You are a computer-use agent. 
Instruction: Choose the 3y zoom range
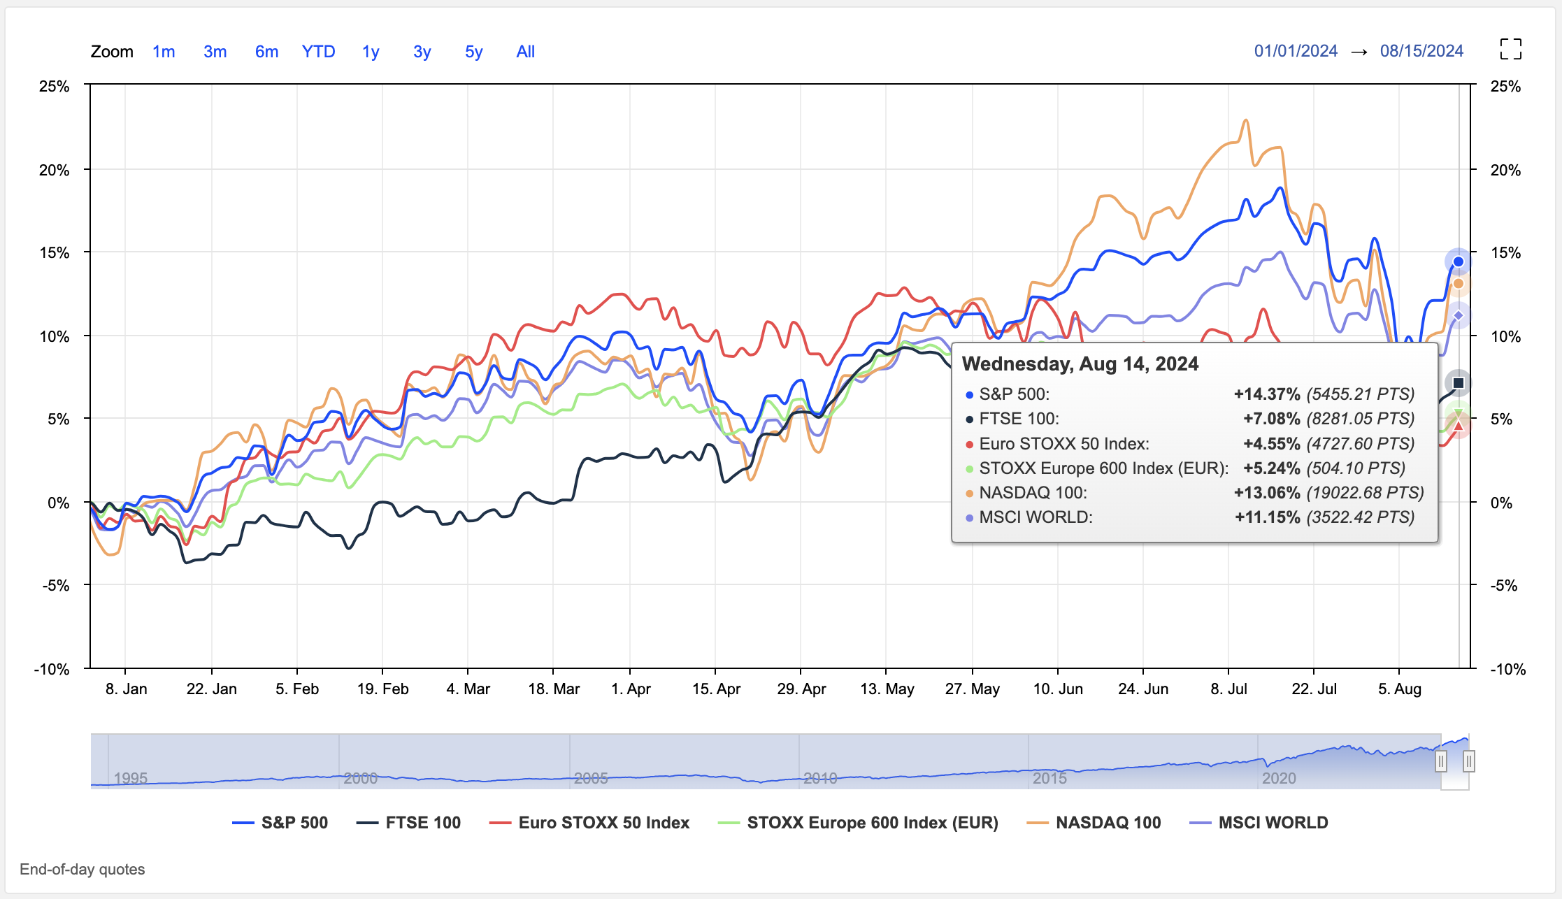422,52
